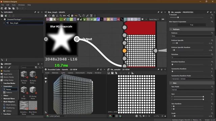Collapse the Pattern section in Properties
This screenshot has width=216, height=121.
click(171, 29)
